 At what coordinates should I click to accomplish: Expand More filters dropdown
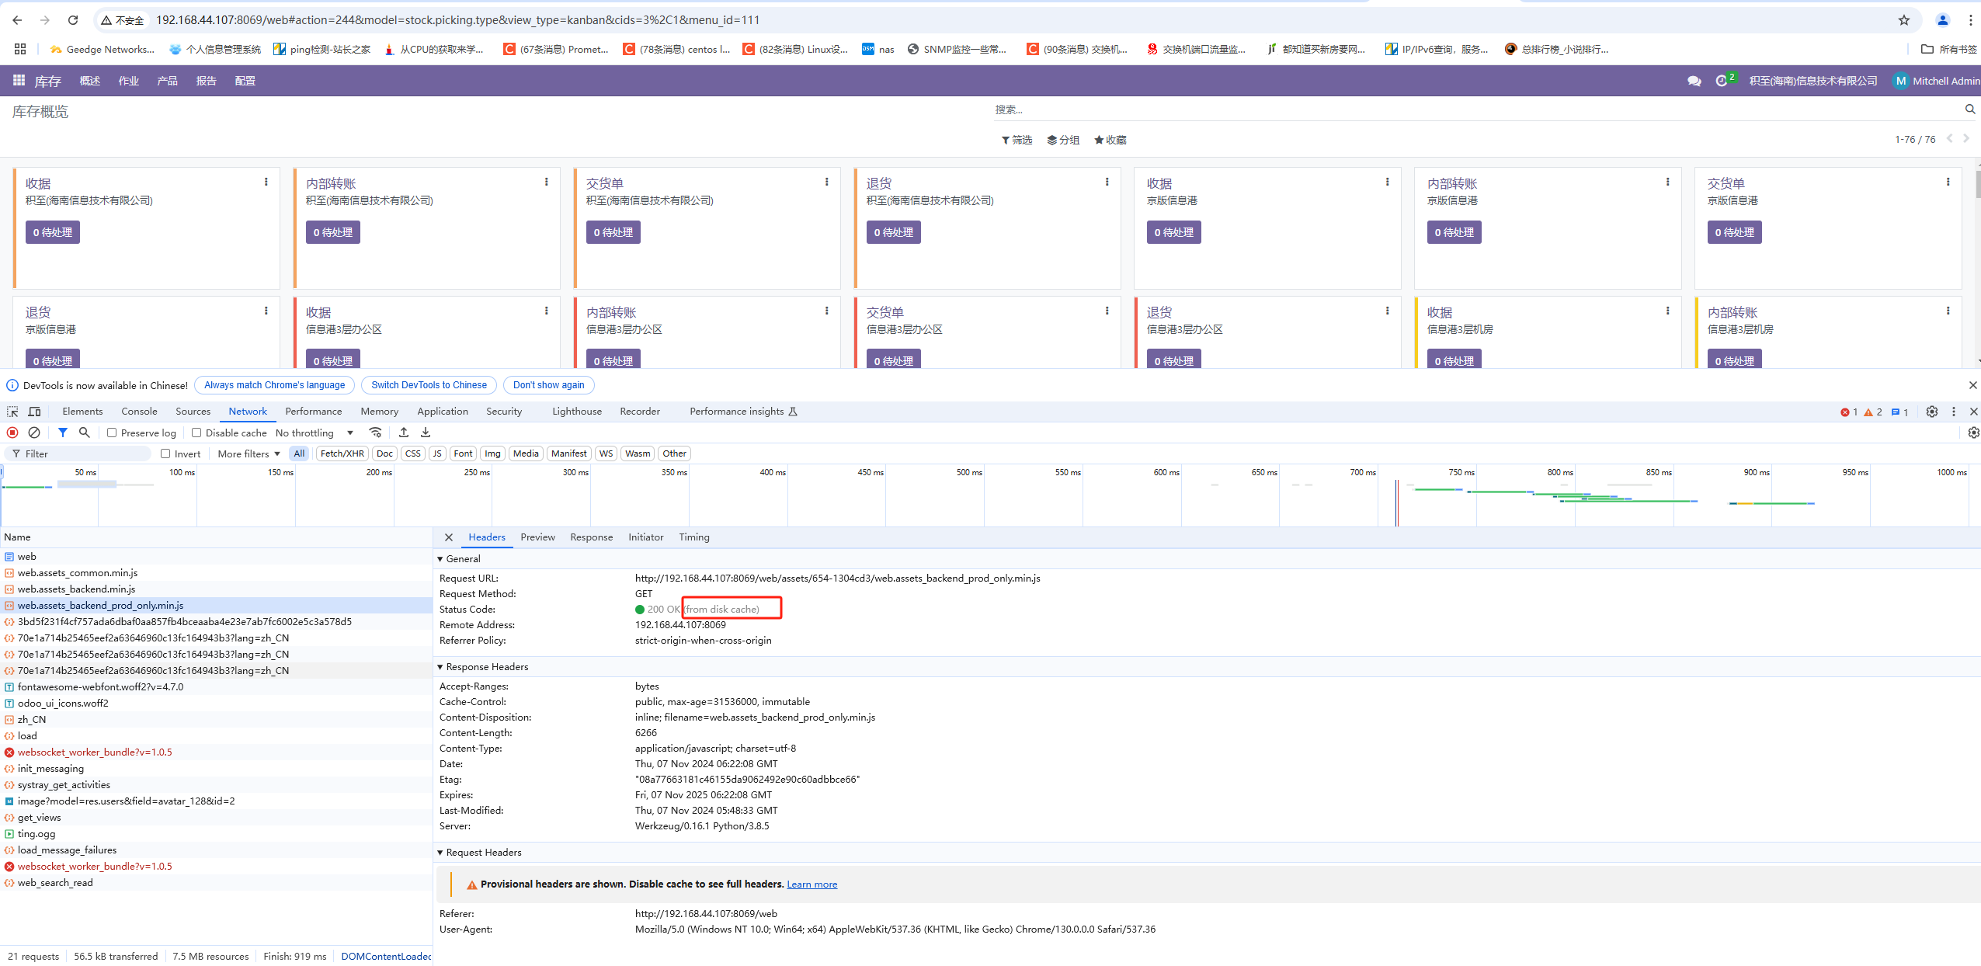click(248, 453)
